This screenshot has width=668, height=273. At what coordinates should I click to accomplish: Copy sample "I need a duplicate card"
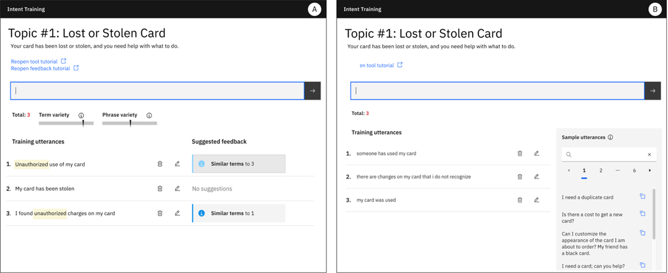tap(643, 196)
